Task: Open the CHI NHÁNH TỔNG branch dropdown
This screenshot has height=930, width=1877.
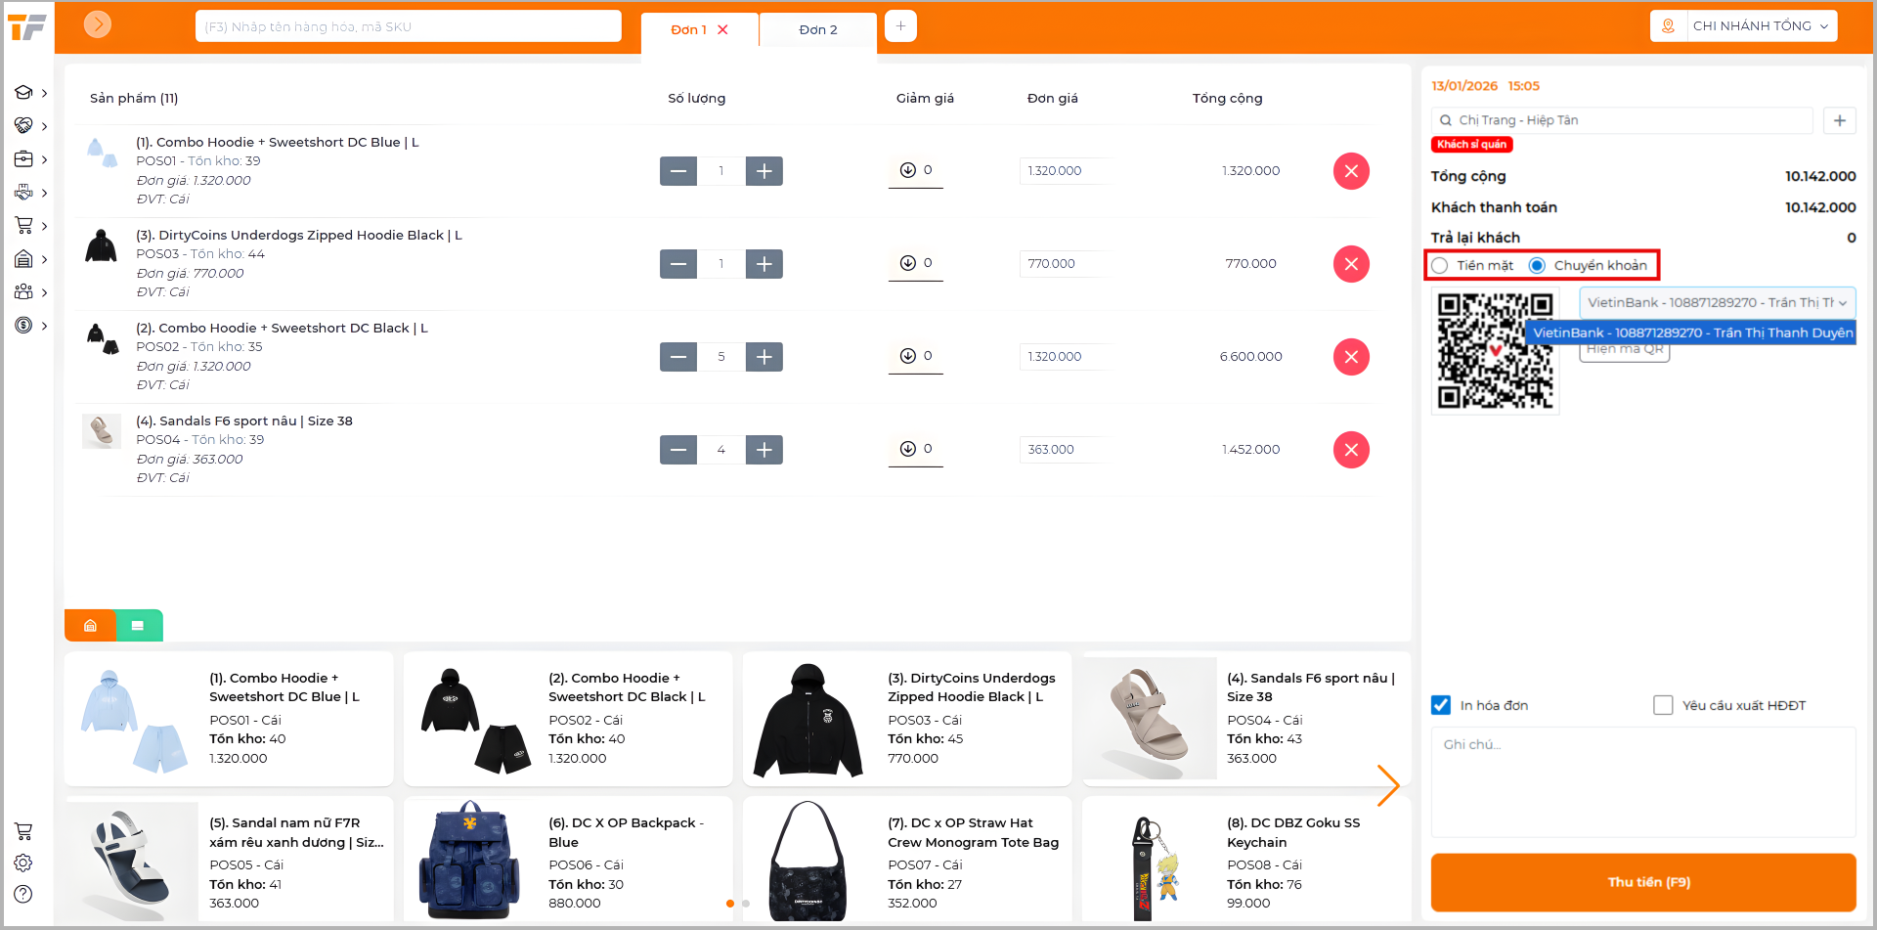Action: pyautogui.click(x=1759, y=26)
